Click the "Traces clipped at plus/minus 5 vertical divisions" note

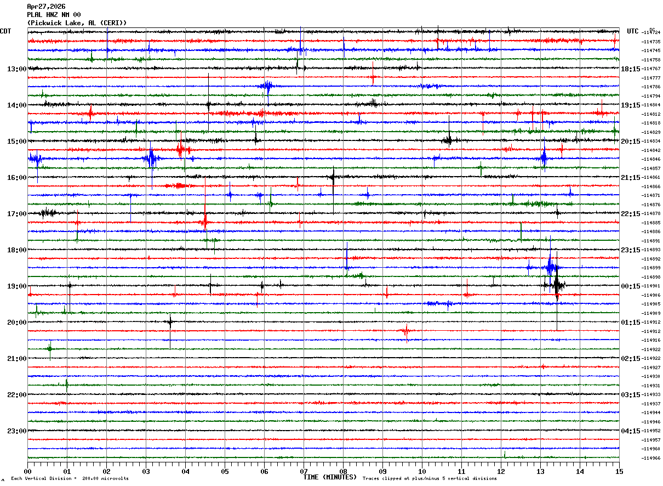(x=430, y=479)
